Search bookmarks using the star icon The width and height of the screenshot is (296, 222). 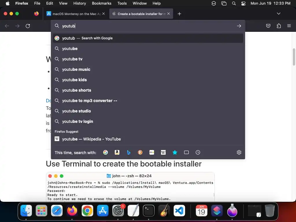(175, 152)
